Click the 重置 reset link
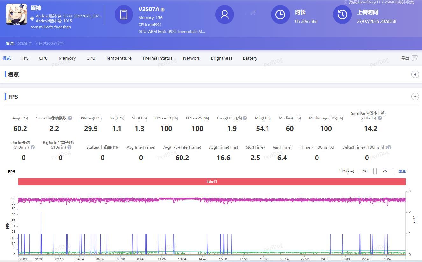 click(x=402, y=171)
